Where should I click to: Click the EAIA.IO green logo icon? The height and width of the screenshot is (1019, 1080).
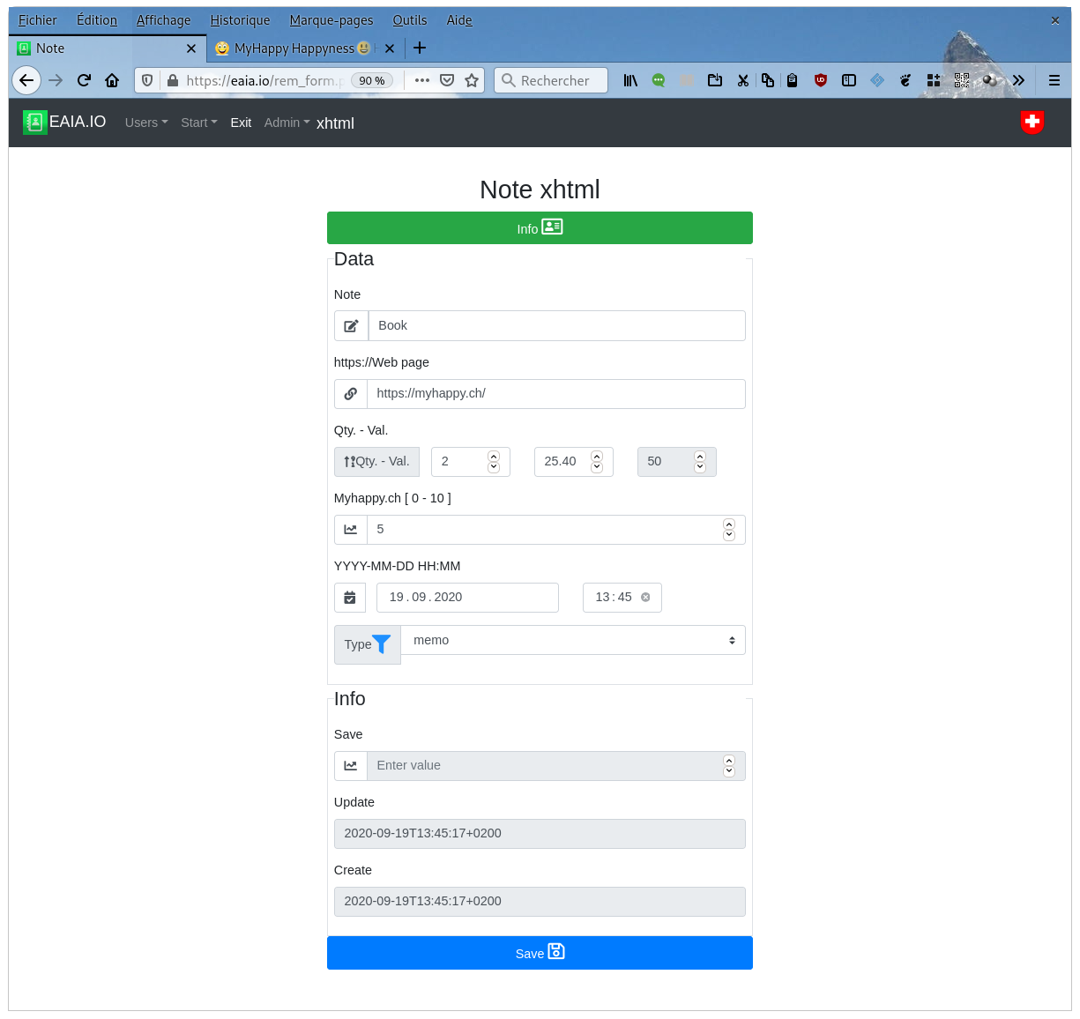34,123
